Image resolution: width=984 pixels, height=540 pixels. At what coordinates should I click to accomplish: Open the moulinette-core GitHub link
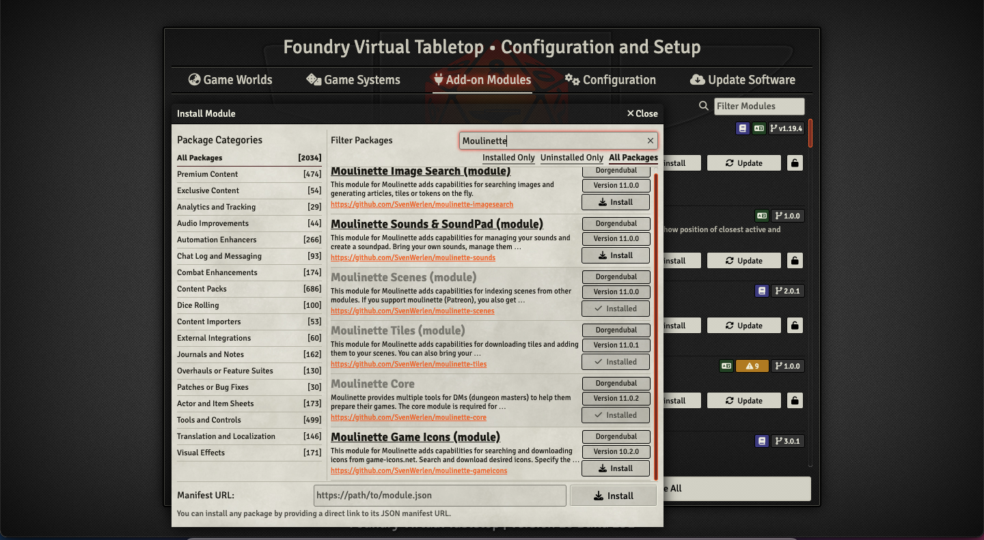408,417
